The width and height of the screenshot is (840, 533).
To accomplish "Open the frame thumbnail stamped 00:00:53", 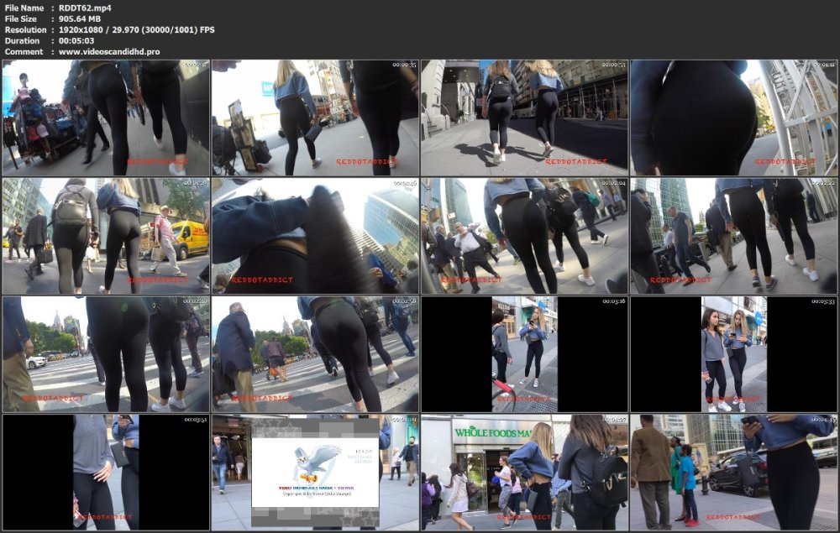I will tap(524, 118).
